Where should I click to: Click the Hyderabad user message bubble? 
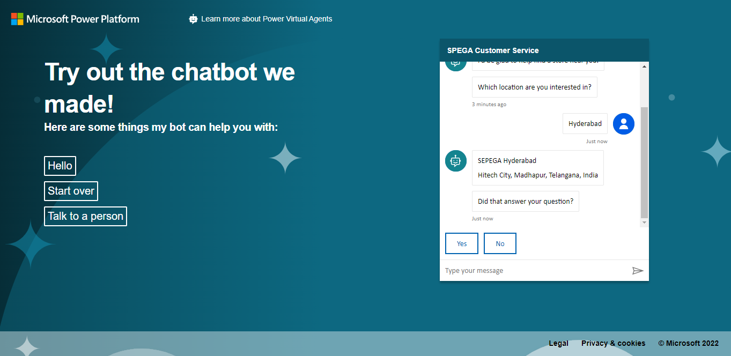point(585,124)
